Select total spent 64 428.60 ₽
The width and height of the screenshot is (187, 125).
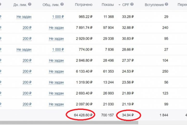coord(83,115)
